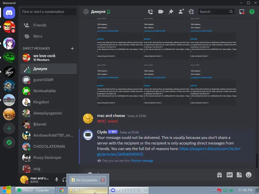Mute the microphone in user panel
The image size is (259, 194).
coord(57,180)
